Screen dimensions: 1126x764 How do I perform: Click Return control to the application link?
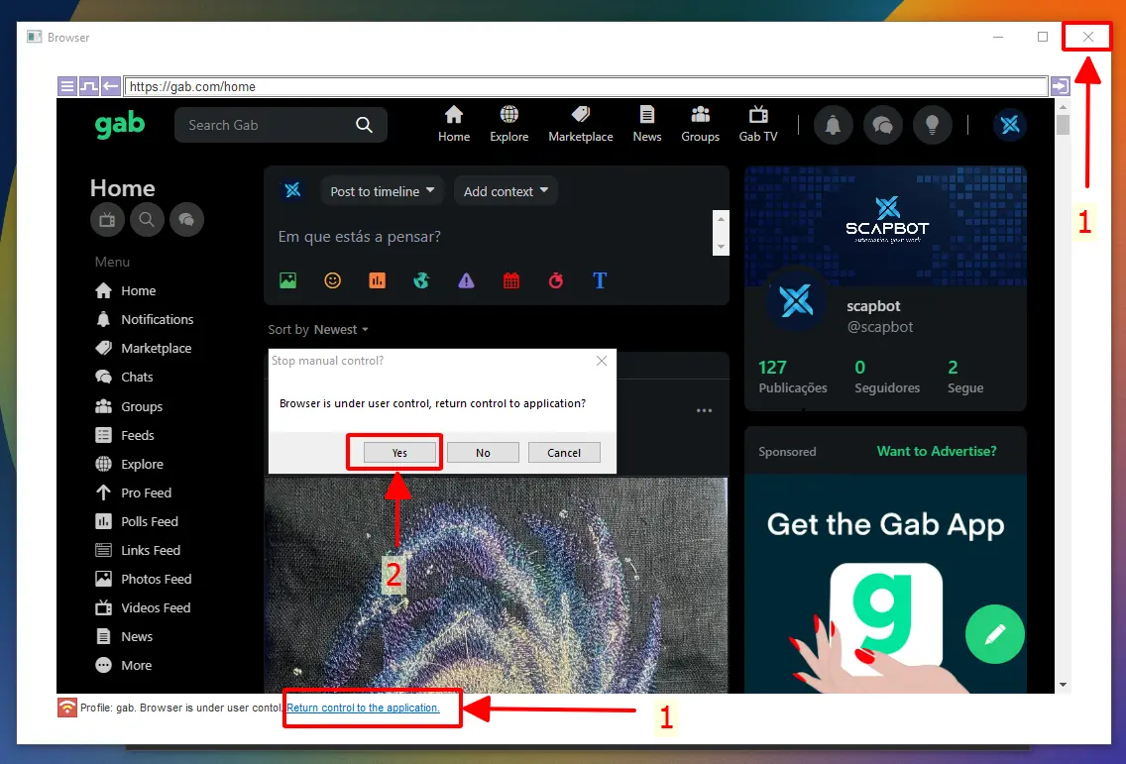click(x=364, y=708)
